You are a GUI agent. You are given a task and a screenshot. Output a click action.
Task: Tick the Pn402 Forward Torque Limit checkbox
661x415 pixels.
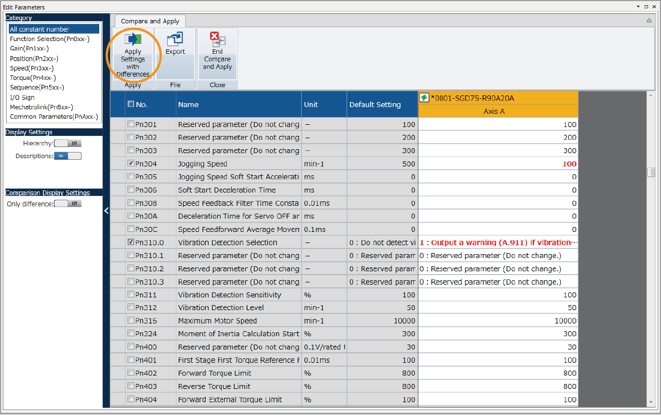click(x=131, y=373)
